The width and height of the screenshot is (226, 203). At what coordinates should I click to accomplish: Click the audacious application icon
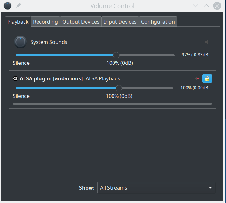pyautogui.click(x=15, y=78)
